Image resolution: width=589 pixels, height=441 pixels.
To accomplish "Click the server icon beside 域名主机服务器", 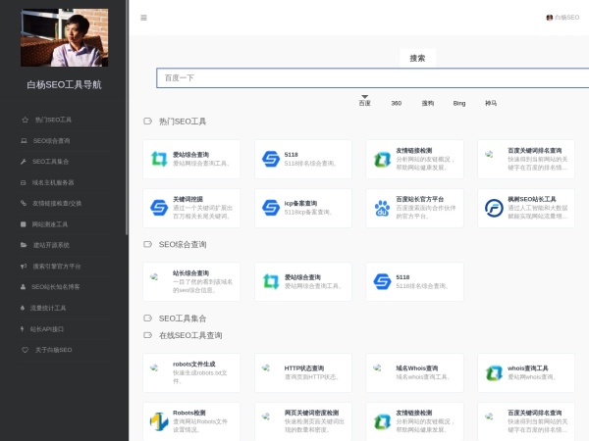I will click(23, 182).
